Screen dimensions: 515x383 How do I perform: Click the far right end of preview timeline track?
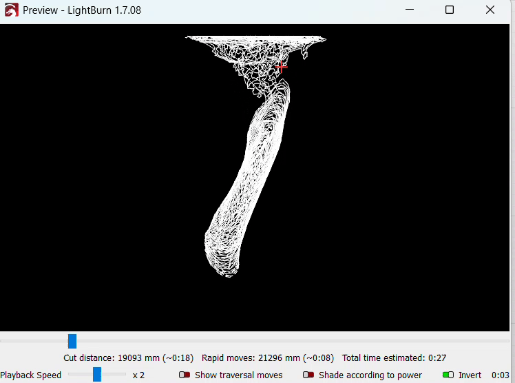[508, 341]
